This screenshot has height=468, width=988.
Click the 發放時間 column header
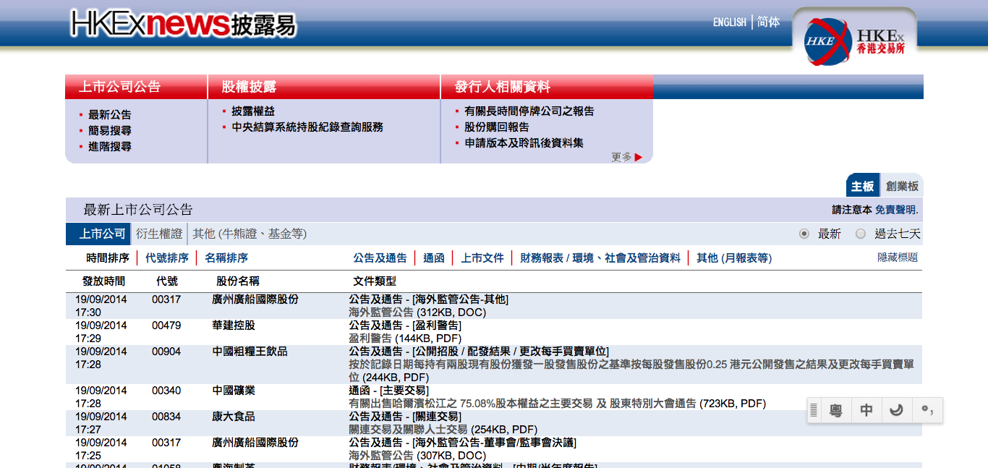[103, 281]
